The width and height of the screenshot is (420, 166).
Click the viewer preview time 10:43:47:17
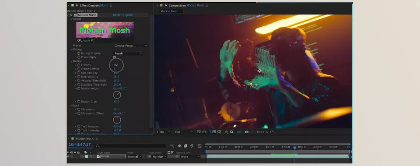tap(265, 132)
